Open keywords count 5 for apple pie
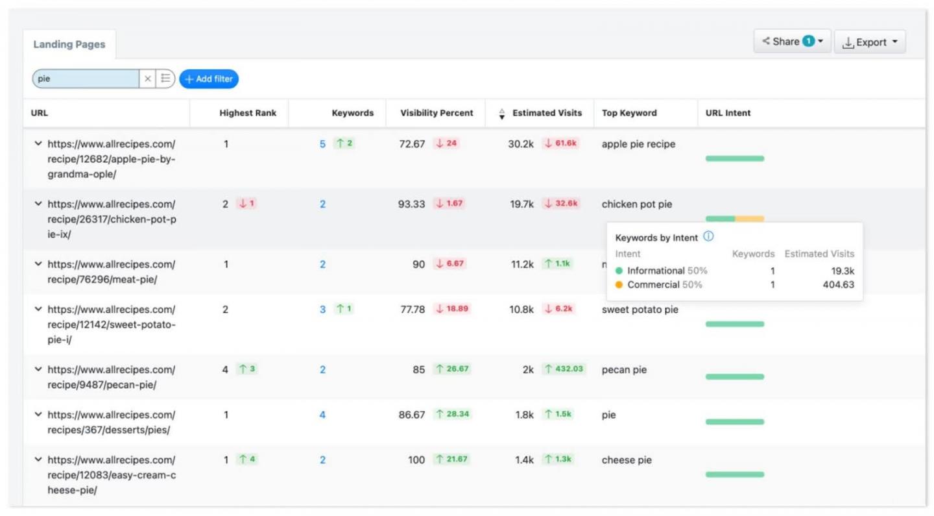Image resolution: width=934 pixels, height=516 pixels. pyautogui.click(x=322, y=144)
